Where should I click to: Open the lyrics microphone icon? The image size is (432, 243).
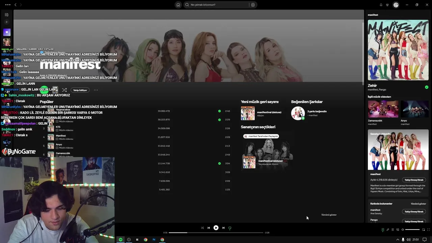(388, 230)
